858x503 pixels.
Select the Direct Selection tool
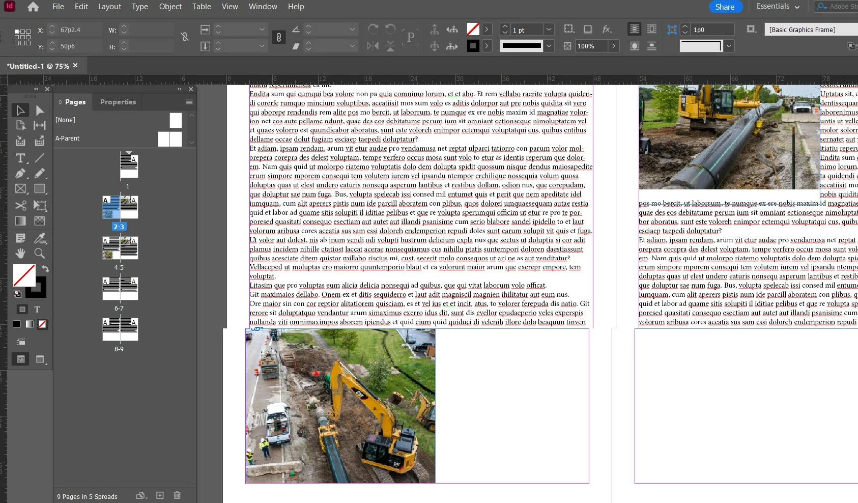[x=40, y=110]
